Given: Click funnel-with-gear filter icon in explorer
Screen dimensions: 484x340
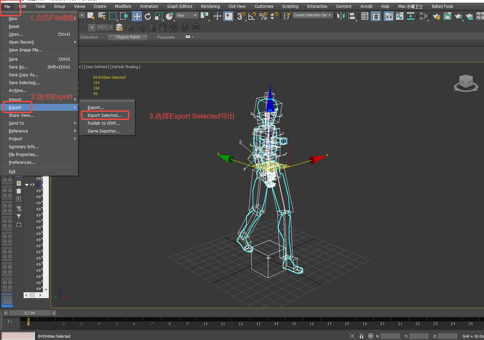Looking at the screenshot, I should 19,208.
